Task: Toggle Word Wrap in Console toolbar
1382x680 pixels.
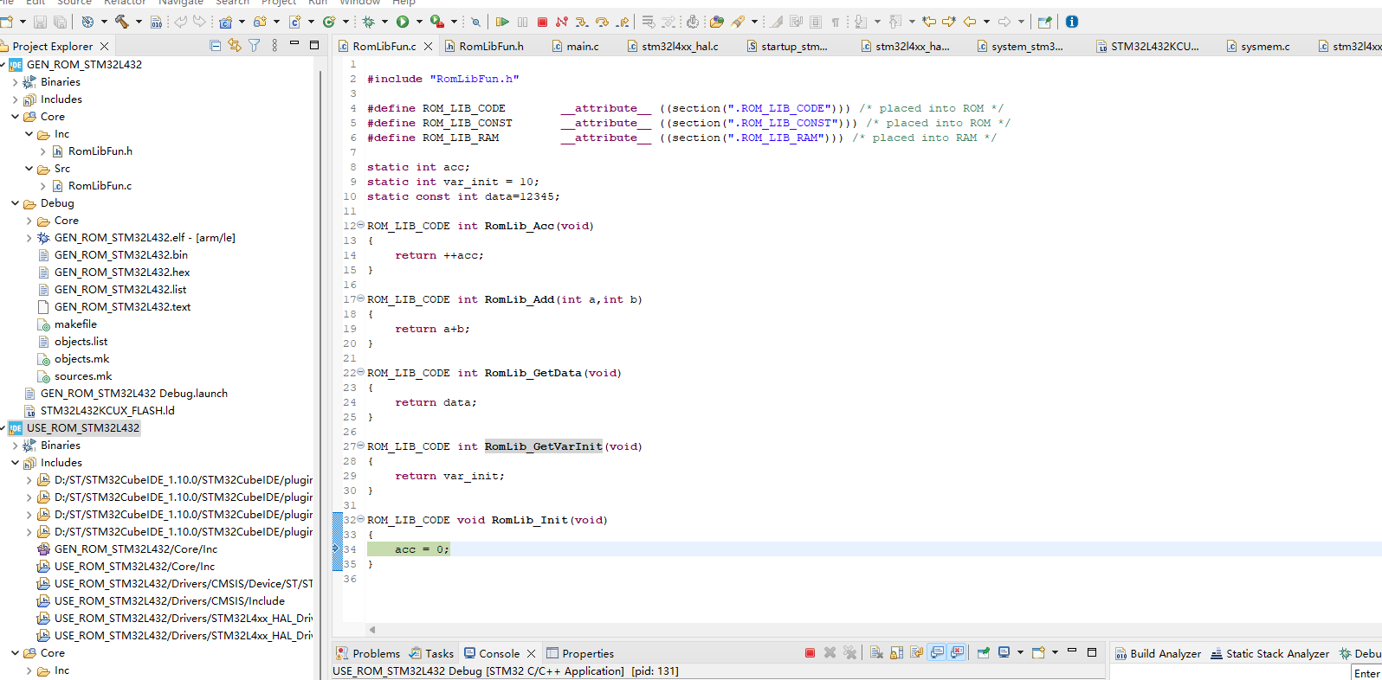Action: [x=916, y=653]
